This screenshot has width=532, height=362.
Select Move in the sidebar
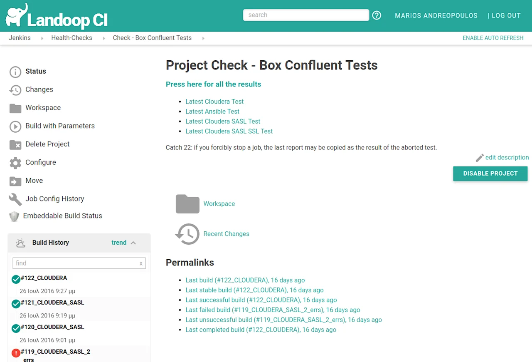click(x=34, y=181)
